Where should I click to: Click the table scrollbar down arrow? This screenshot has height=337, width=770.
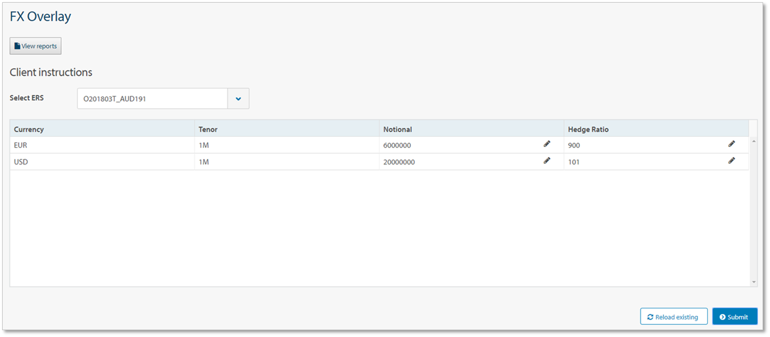pyautogui.click(x=754, y=282)
